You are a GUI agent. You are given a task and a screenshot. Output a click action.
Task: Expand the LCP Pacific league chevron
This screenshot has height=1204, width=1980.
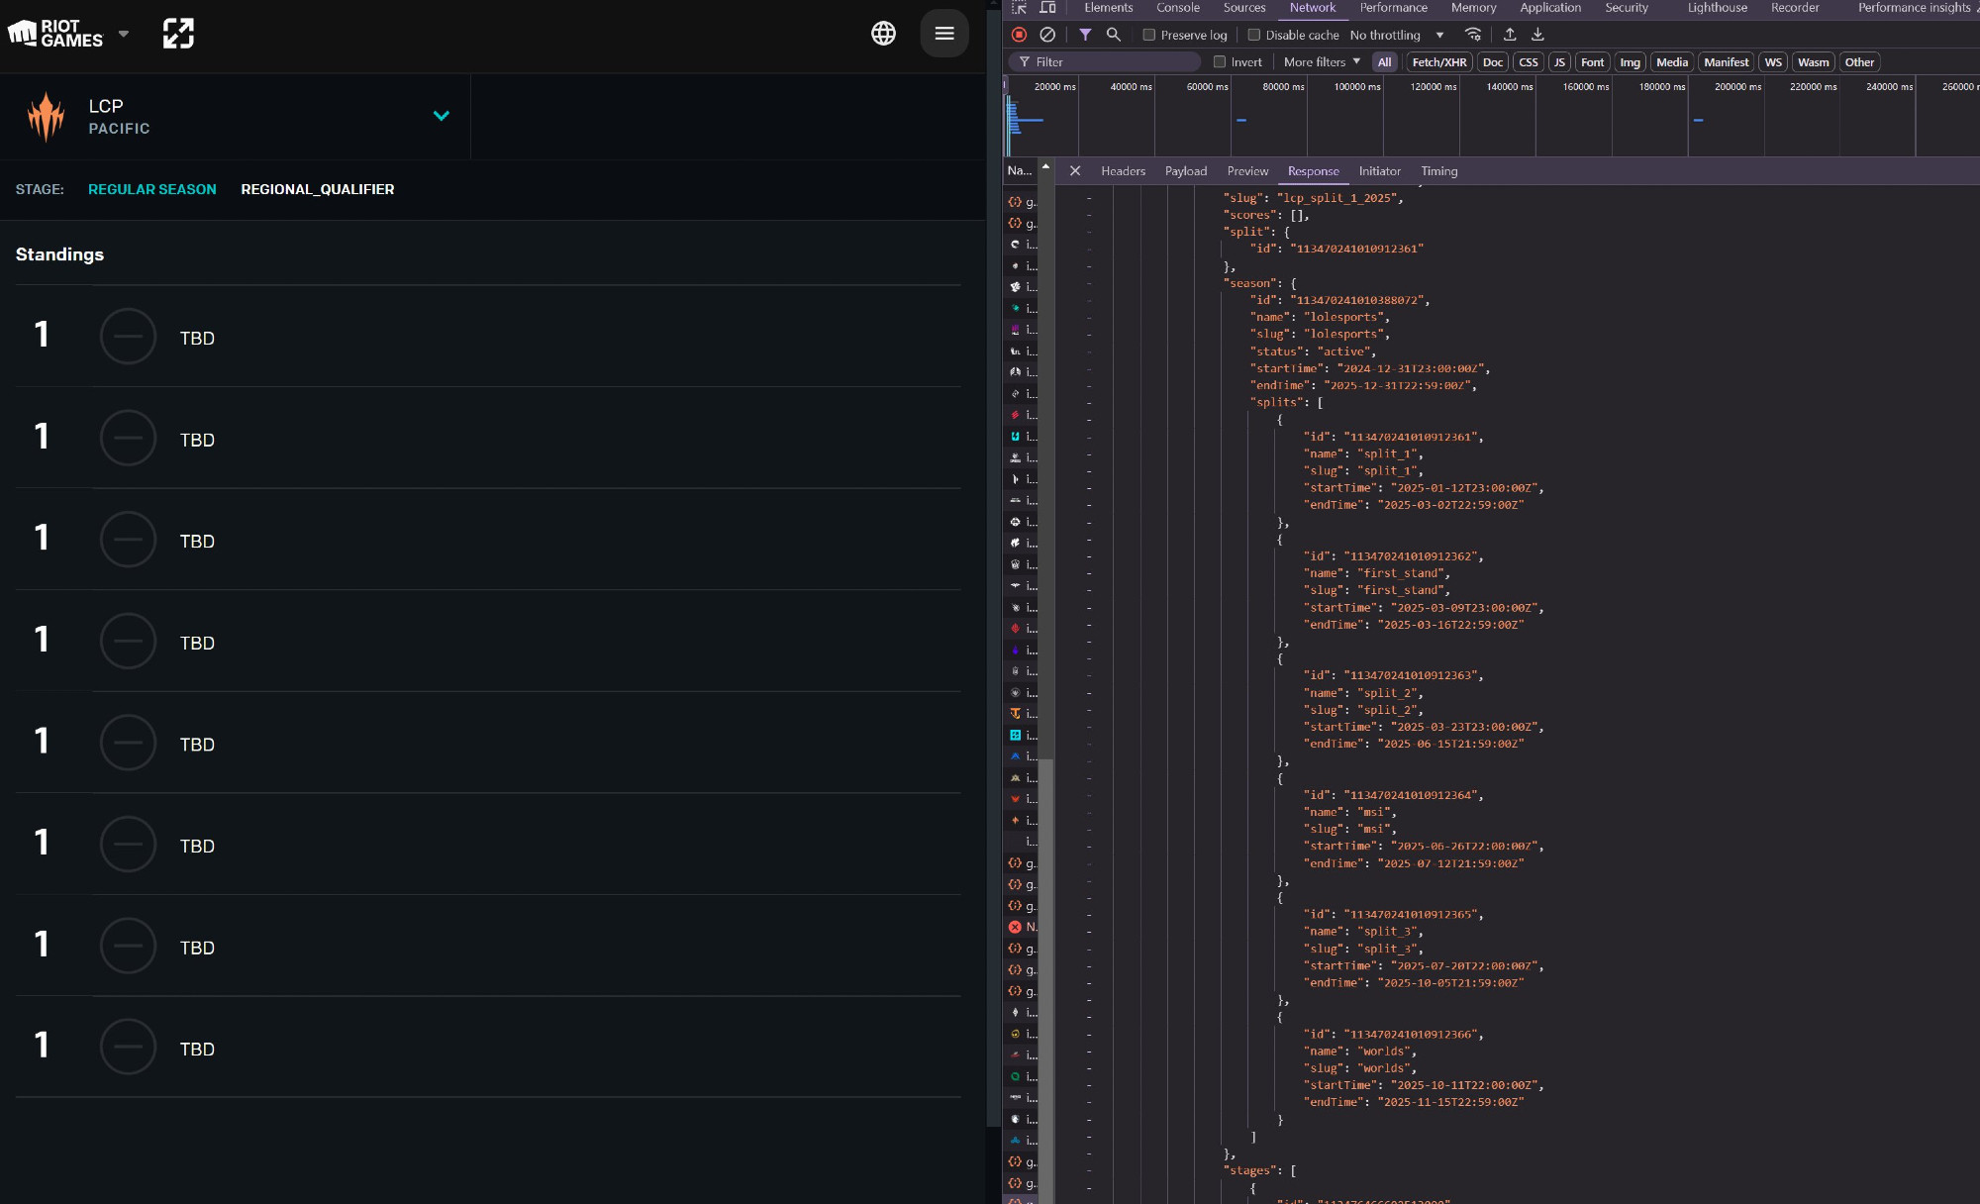[x=442, y=116]
